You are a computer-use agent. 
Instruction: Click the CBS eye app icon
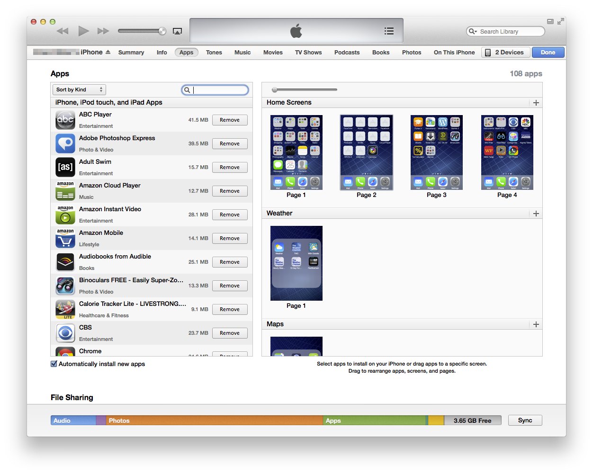[x=65, y=333]
